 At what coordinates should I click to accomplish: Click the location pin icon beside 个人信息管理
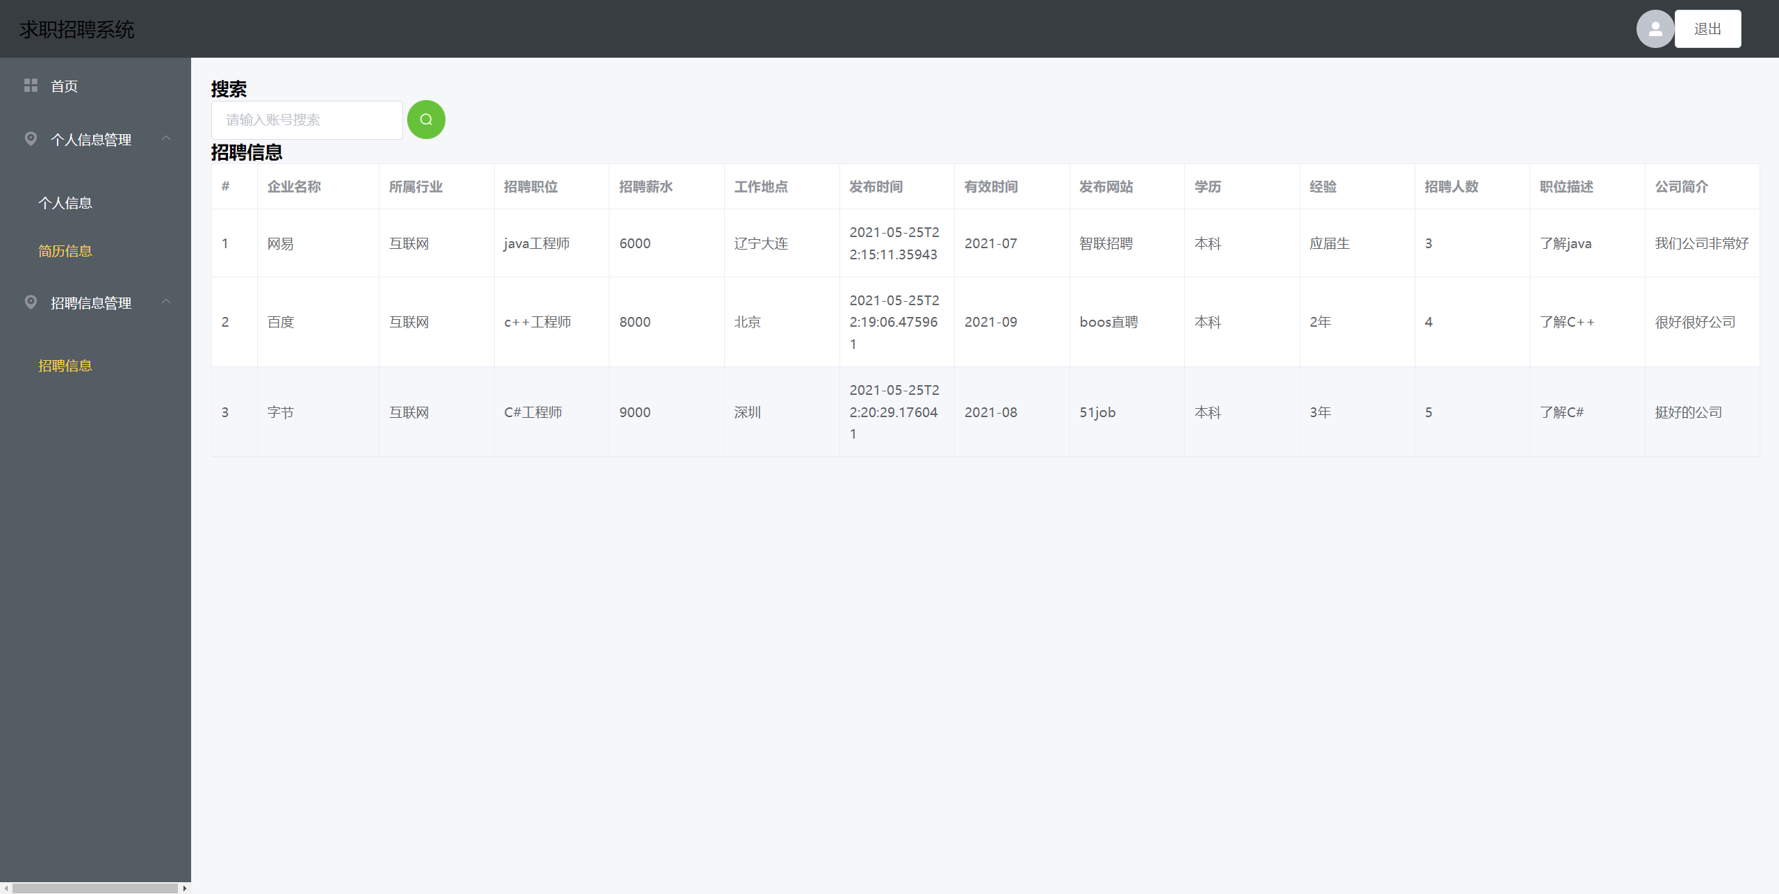coord(31,139)
